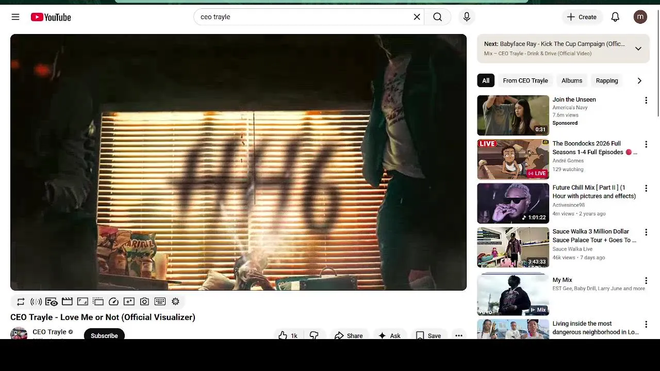Open options for The Boondocks live video
The width and height of the screenshot is (660, 371).
[x=646, y=144]
